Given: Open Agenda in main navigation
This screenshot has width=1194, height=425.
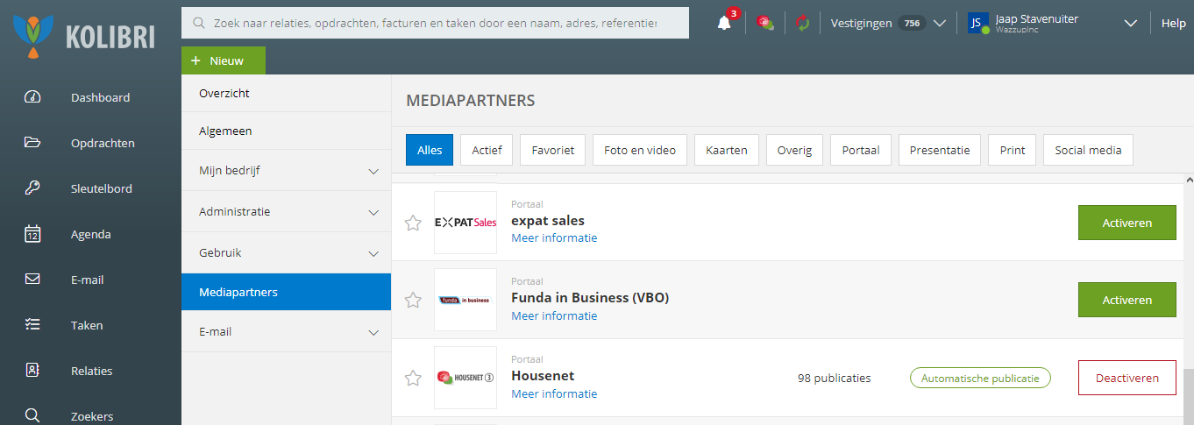Looking at the screenshot, I should pos(90,234).
